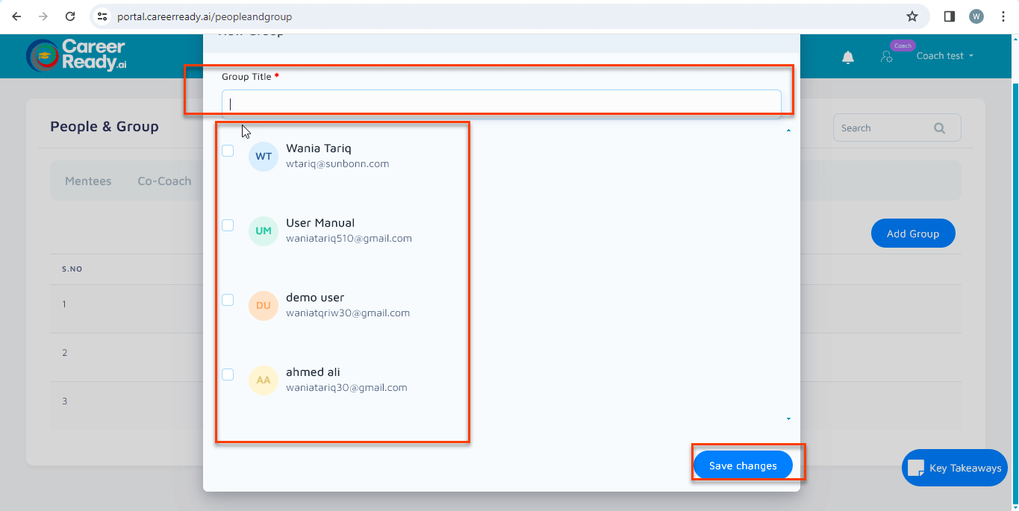Bookmark page with star icon
The height and width of the screenshot is (511, 1019).
912,16
